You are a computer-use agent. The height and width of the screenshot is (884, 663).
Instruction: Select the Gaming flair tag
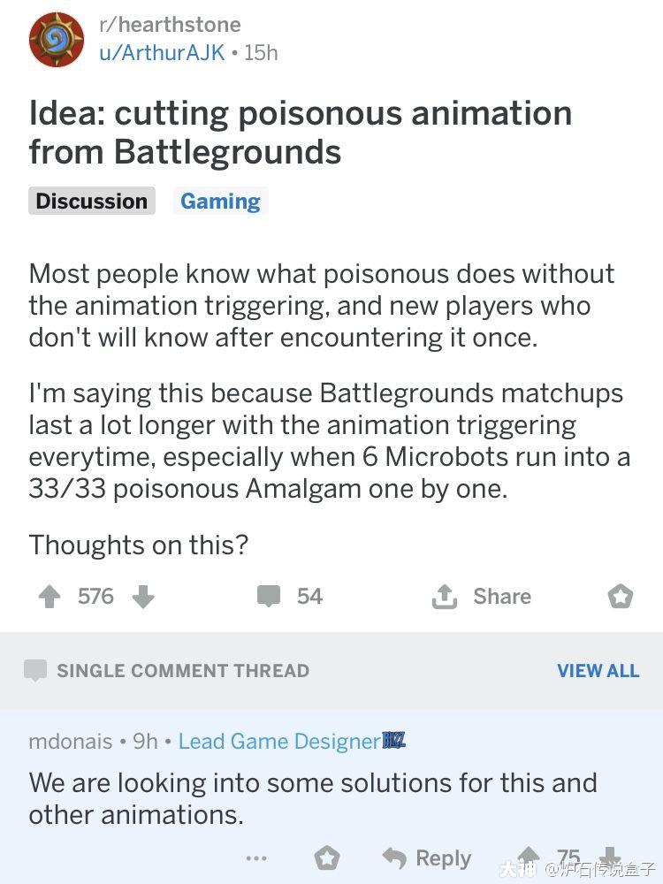click(220, 201)
